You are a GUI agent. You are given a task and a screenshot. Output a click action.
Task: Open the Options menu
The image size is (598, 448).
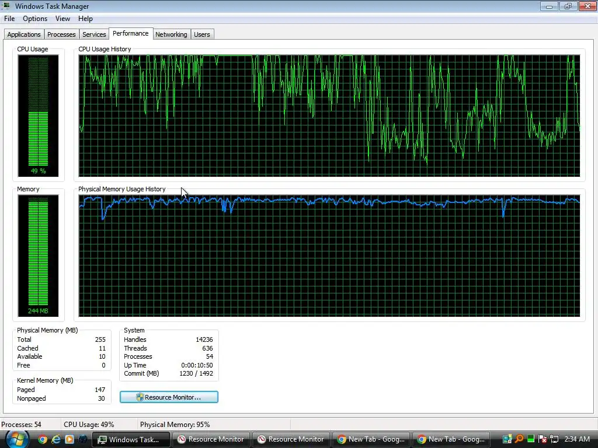pyautogui.click(x=35, y=19)
